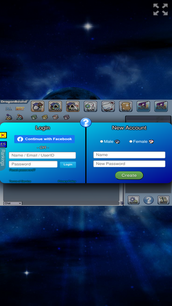Click the blue question mark bubble above the dialog
The image size is (172, 306).
pyautogui.click(x=86, y=122)
